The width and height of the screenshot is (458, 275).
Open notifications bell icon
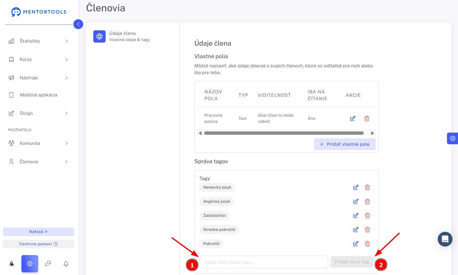pyautogui.click(x=66, y=264)
